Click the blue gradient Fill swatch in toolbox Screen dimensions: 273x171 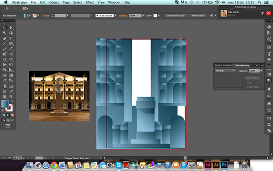5,104
